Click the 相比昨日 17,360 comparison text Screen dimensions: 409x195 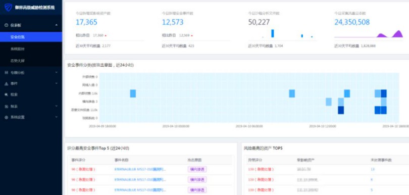pos(91,35)
